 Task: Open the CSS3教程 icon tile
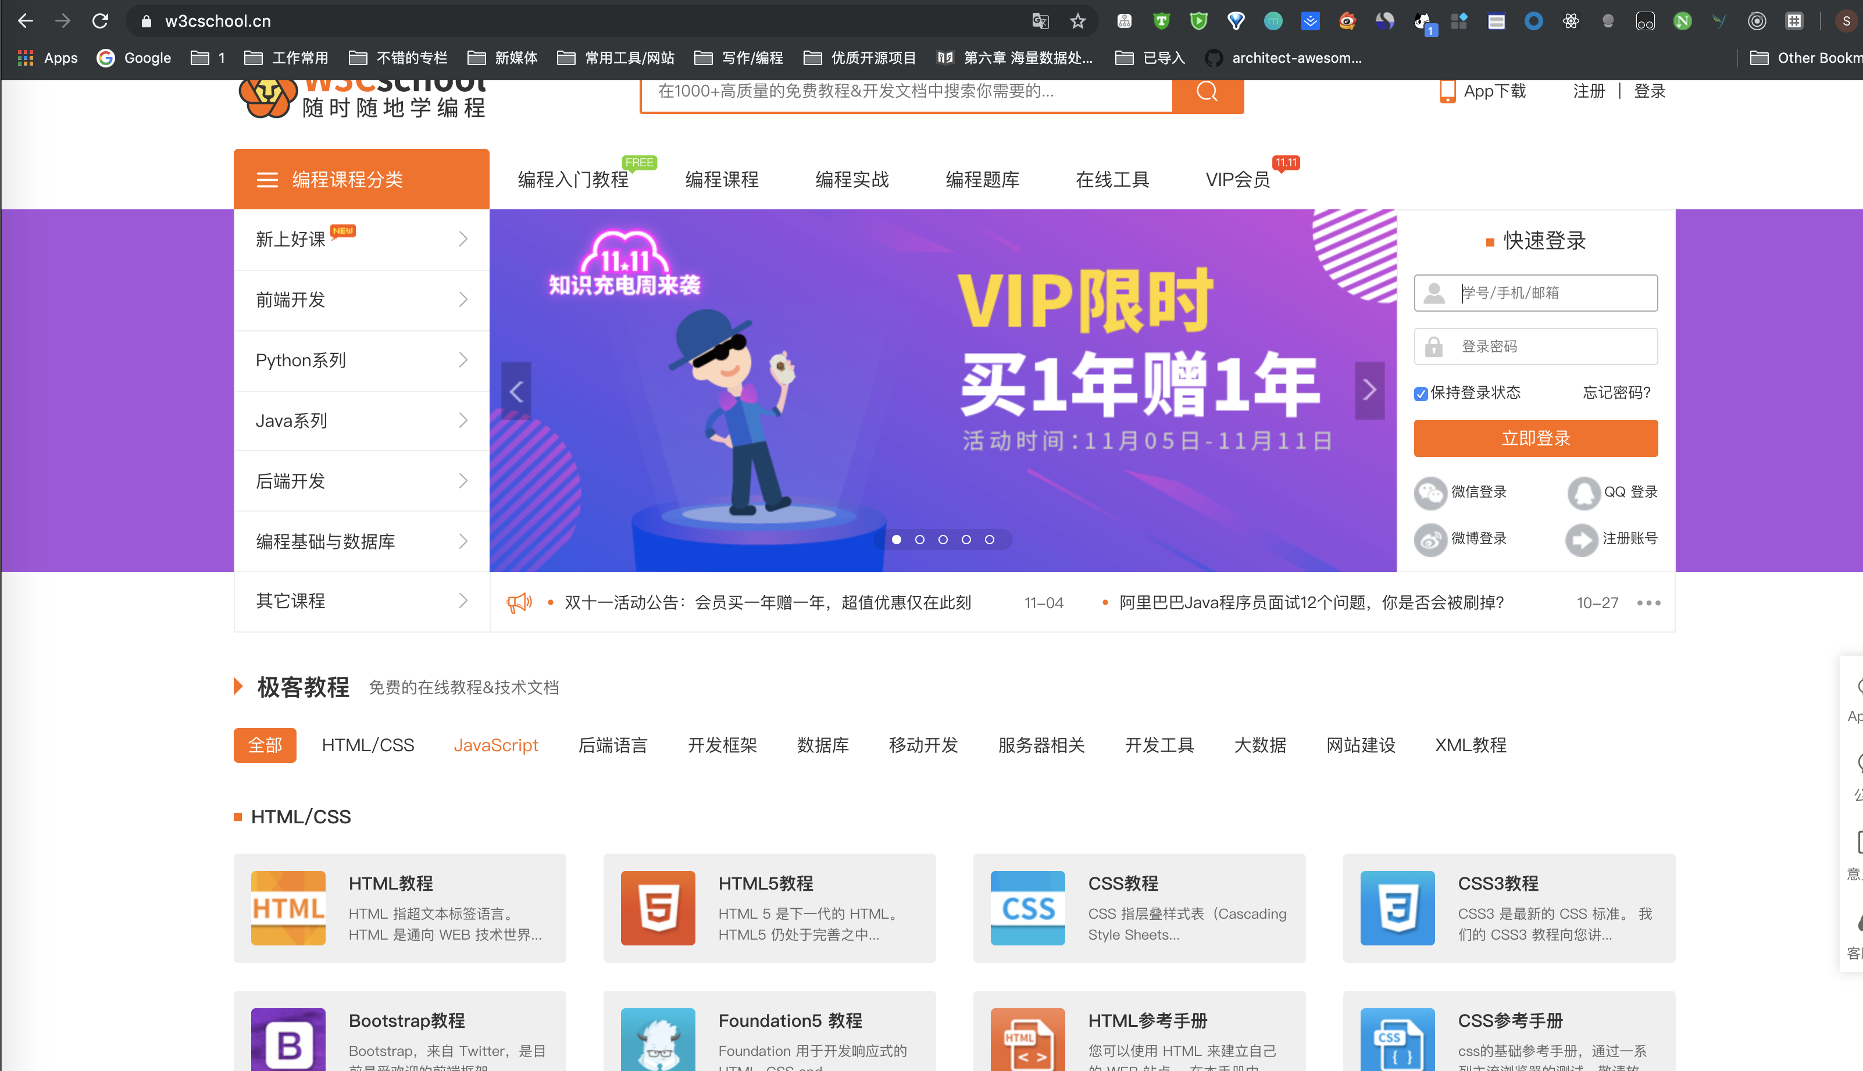pyautogui.click(x=1397, y=908)
